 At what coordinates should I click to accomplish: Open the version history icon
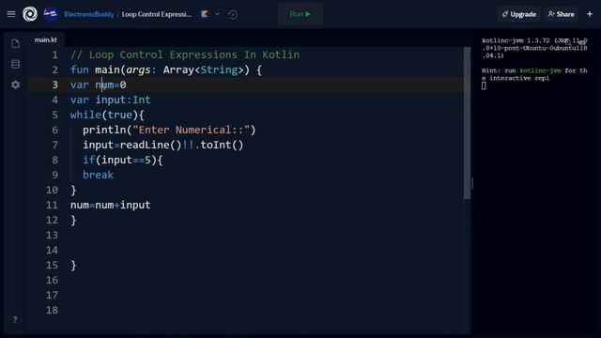(233, 15)
